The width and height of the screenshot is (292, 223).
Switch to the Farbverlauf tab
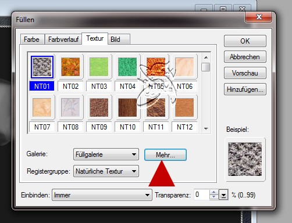point(63,39)
